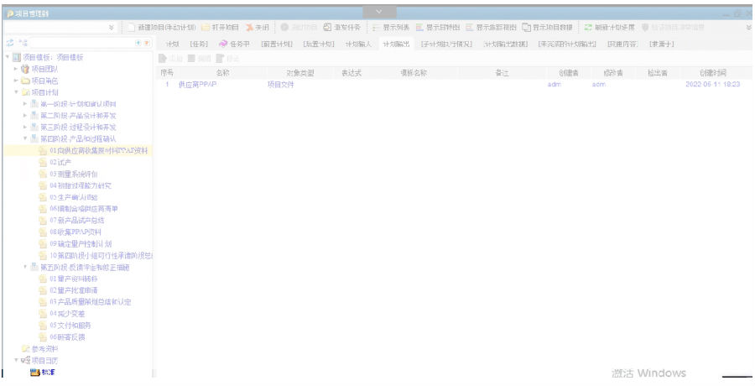
Task: Click the 项目计划 folder icon in tree
Action: (25, 92)
